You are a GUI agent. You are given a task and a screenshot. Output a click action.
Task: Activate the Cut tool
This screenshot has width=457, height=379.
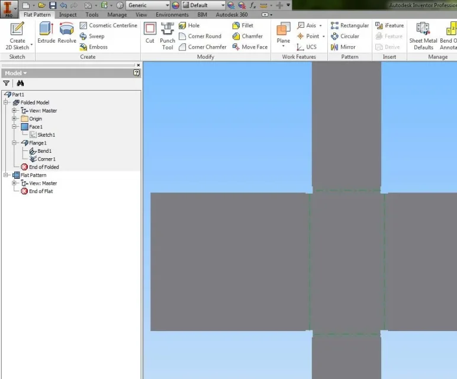[150, 33]
